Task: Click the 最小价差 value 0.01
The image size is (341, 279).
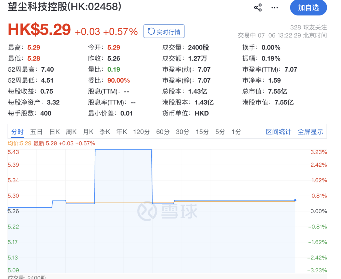Action: [x=126, y=113]
